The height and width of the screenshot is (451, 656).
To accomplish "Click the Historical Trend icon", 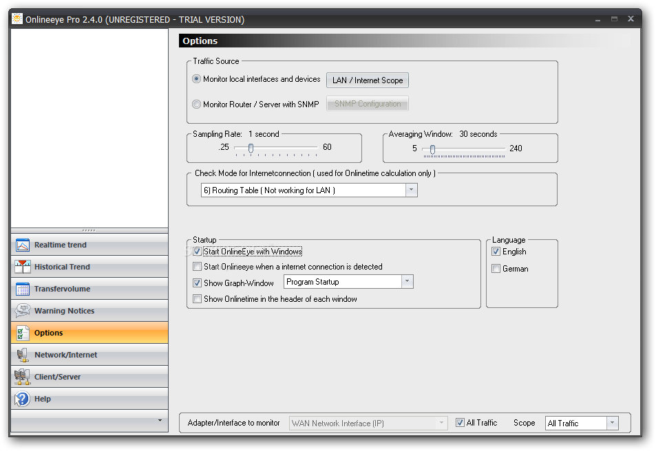I will pos(23,267).
